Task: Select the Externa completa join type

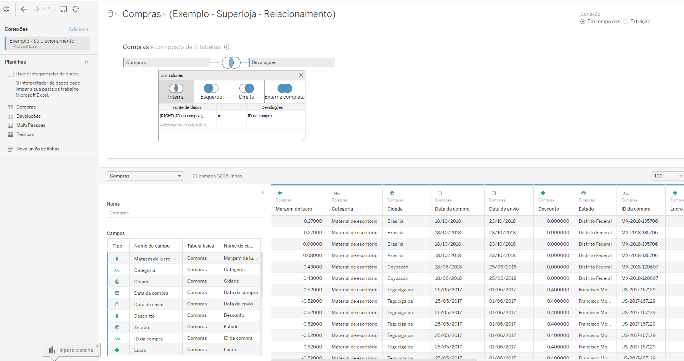Action: click(284, 92)
